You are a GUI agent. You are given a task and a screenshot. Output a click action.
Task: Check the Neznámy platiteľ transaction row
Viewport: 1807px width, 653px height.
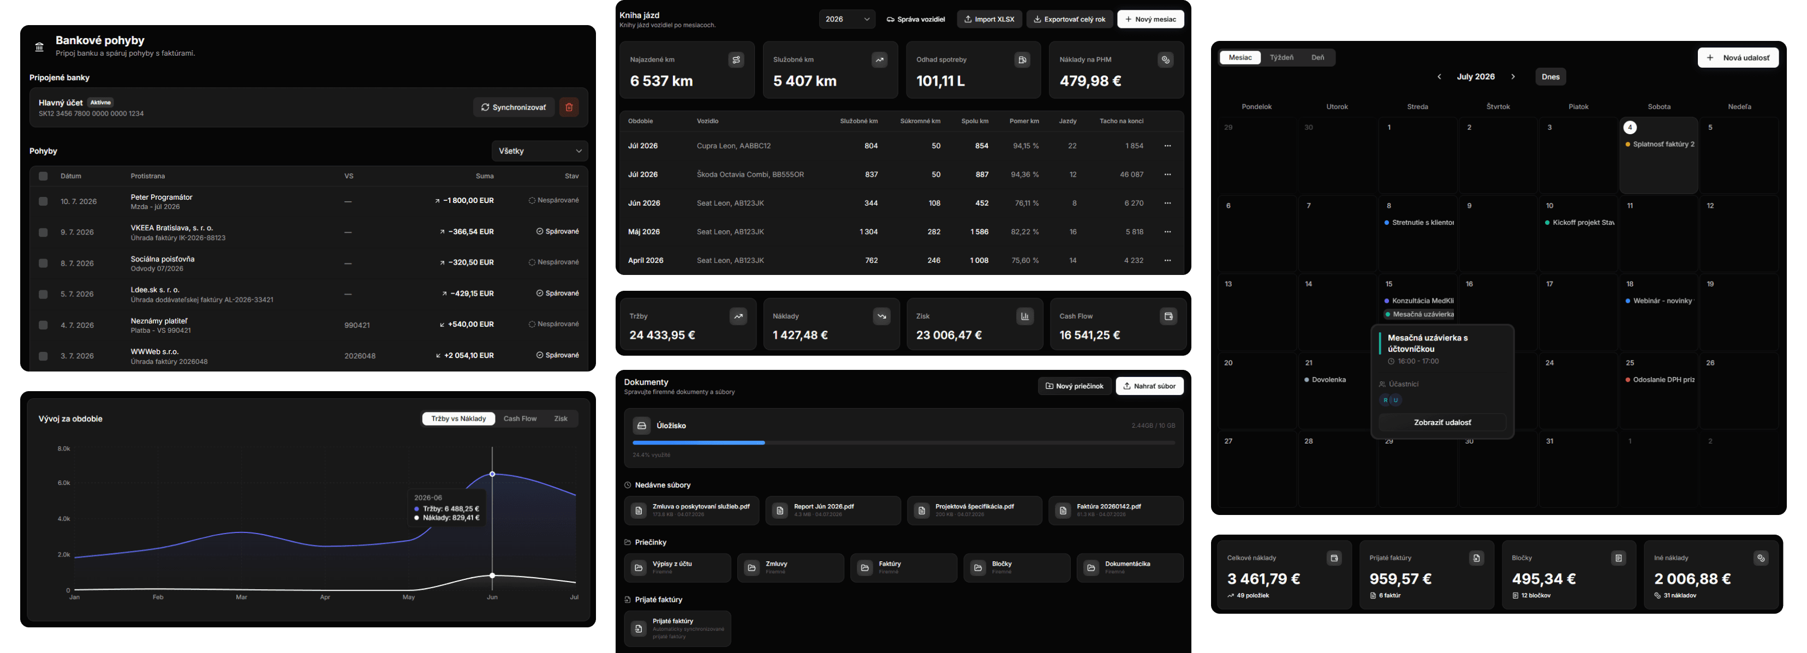click(x=43, y=325)
